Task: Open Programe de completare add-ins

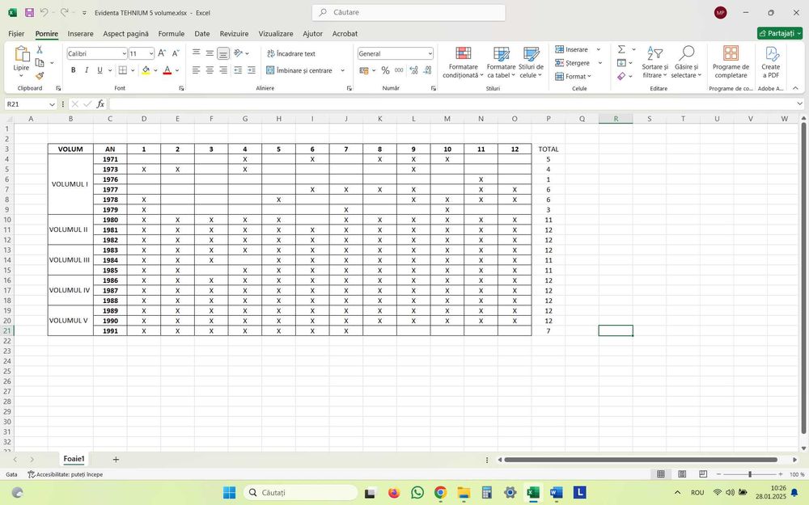Action: coord(731,62)
